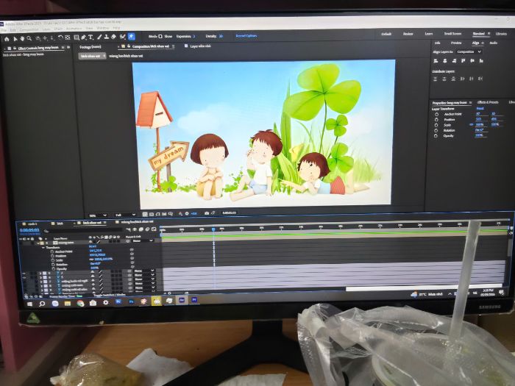Switch to Default workspace
The height and width of the screenshot is (386, 515).
coord(386,34)
